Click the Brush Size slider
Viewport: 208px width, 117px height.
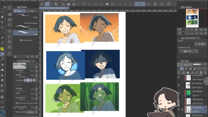coord(22,72)
